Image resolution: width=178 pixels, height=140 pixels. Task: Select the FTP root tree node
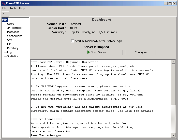coord(5,20)
